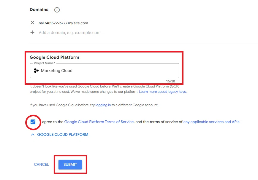The width and height of the screenshot is (258, 180).
Task: Uncheck the terms of service agreement checkbox
Action: point(33,122)
